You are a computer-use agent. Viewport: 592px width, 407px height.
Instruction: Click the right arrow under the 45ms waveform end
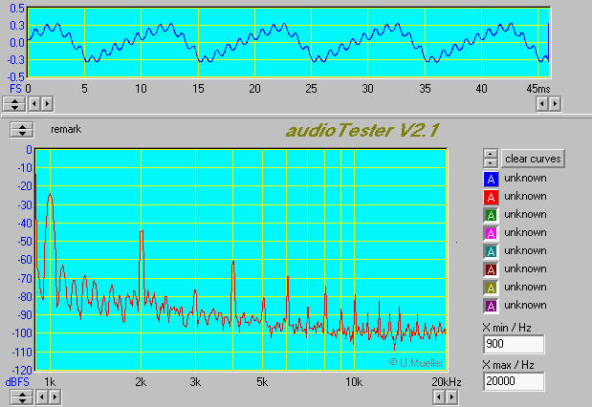(555, 104)
